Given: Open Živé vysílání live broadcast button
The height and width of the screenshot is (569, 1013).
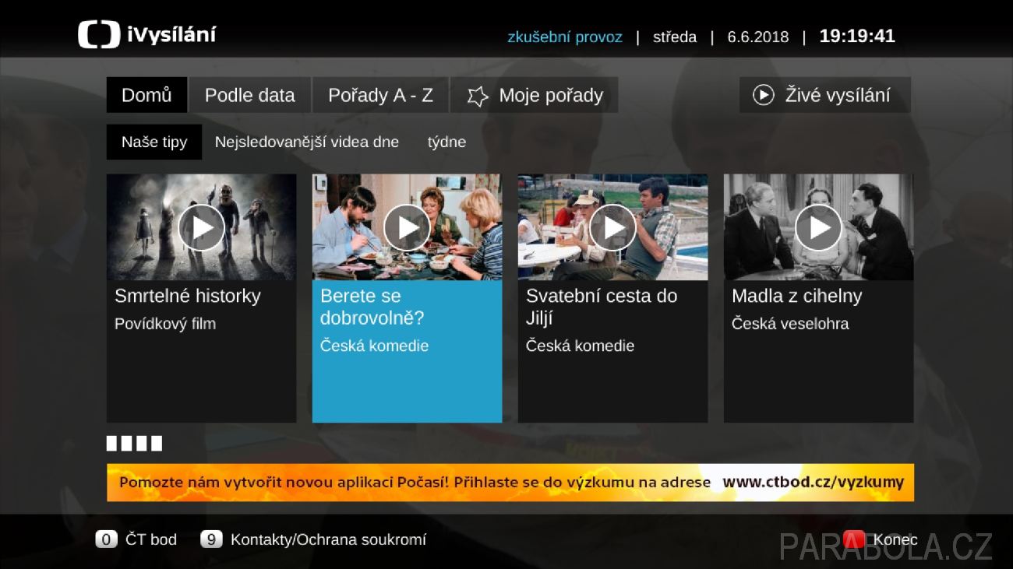Looking at the screenshot, I should (x=824, y=95).
